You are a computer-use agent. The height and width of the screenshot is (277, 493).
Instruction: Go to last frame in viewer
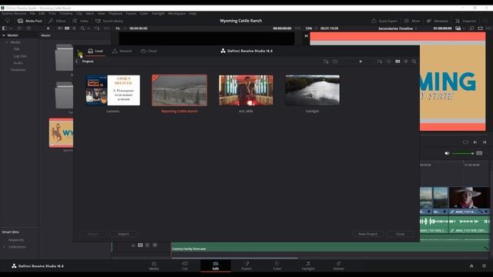coord(485,142)
